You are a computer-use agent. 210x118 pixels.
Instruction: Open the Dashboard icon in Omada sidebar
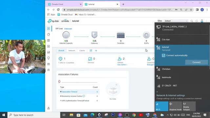[x=49, y=29]
